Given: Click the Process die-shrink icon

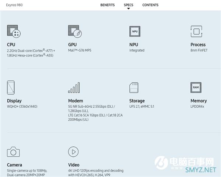Looking at the screenshot, I should pyautogui.click(x=196, y=31).
